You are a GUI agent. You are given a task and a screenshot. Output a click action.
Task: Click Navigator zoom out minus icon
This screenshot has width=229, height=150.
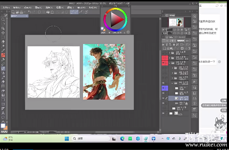[x=175, y=30]
